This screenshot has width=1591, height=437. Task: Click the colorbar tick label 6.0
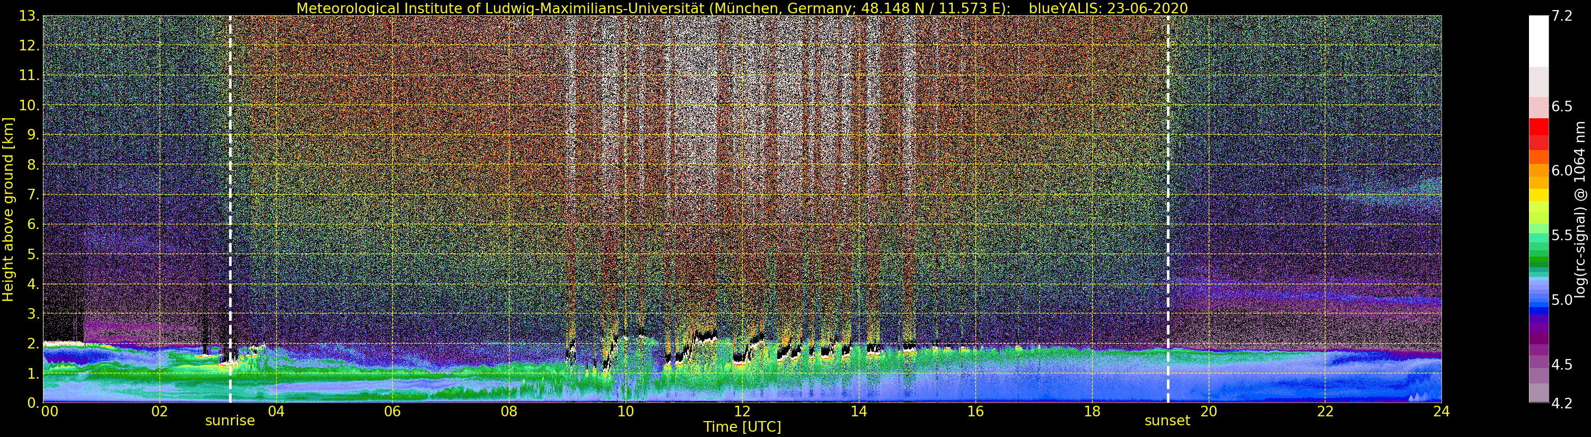pos(1562,171)
